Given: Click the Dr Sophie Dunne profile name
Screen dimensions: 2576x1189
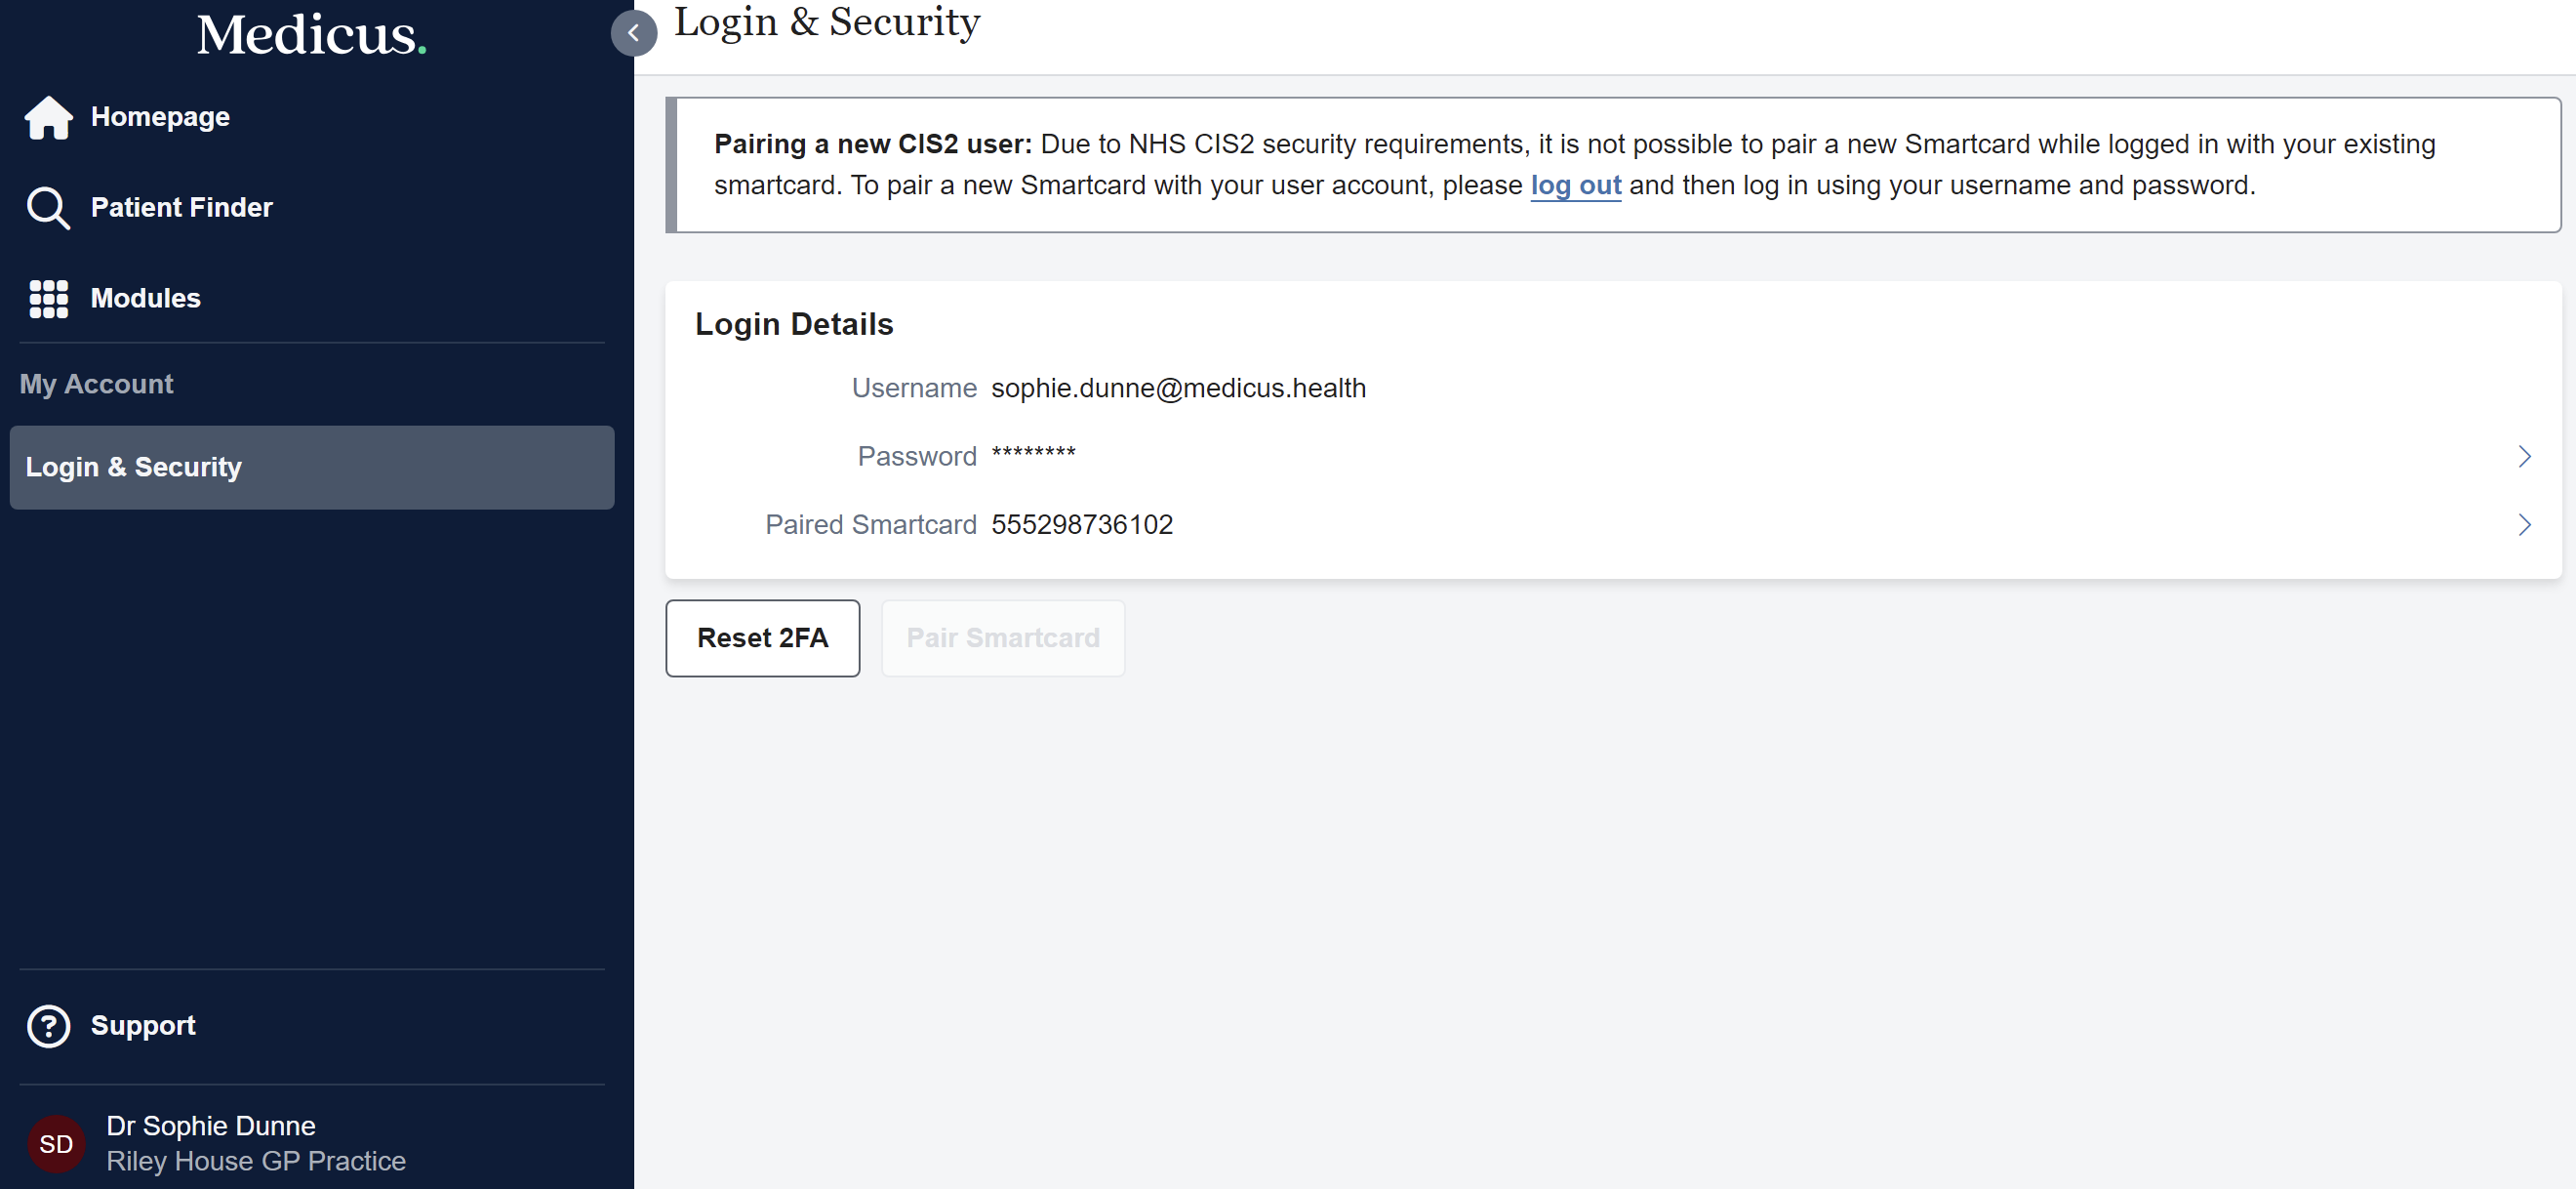Looking at the screenshot, I should pyautogui.click(x=211, y=1126).
